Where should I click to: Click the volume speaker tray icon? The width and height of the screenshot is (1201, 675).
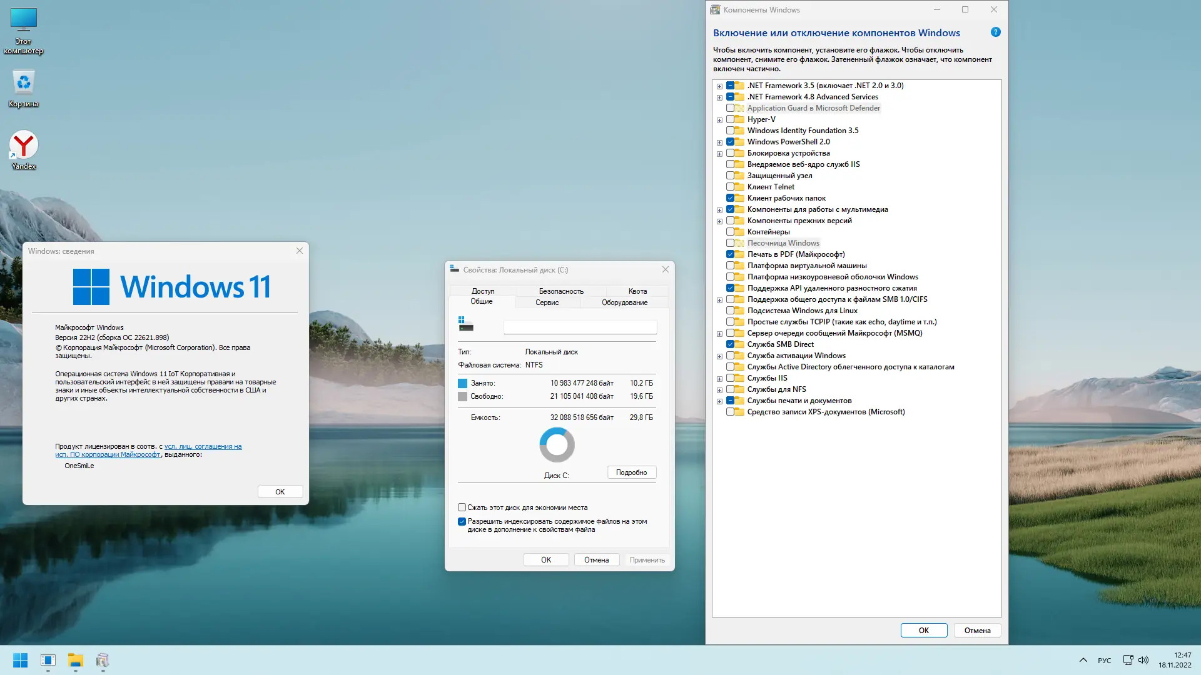(x=1143, y=660)
